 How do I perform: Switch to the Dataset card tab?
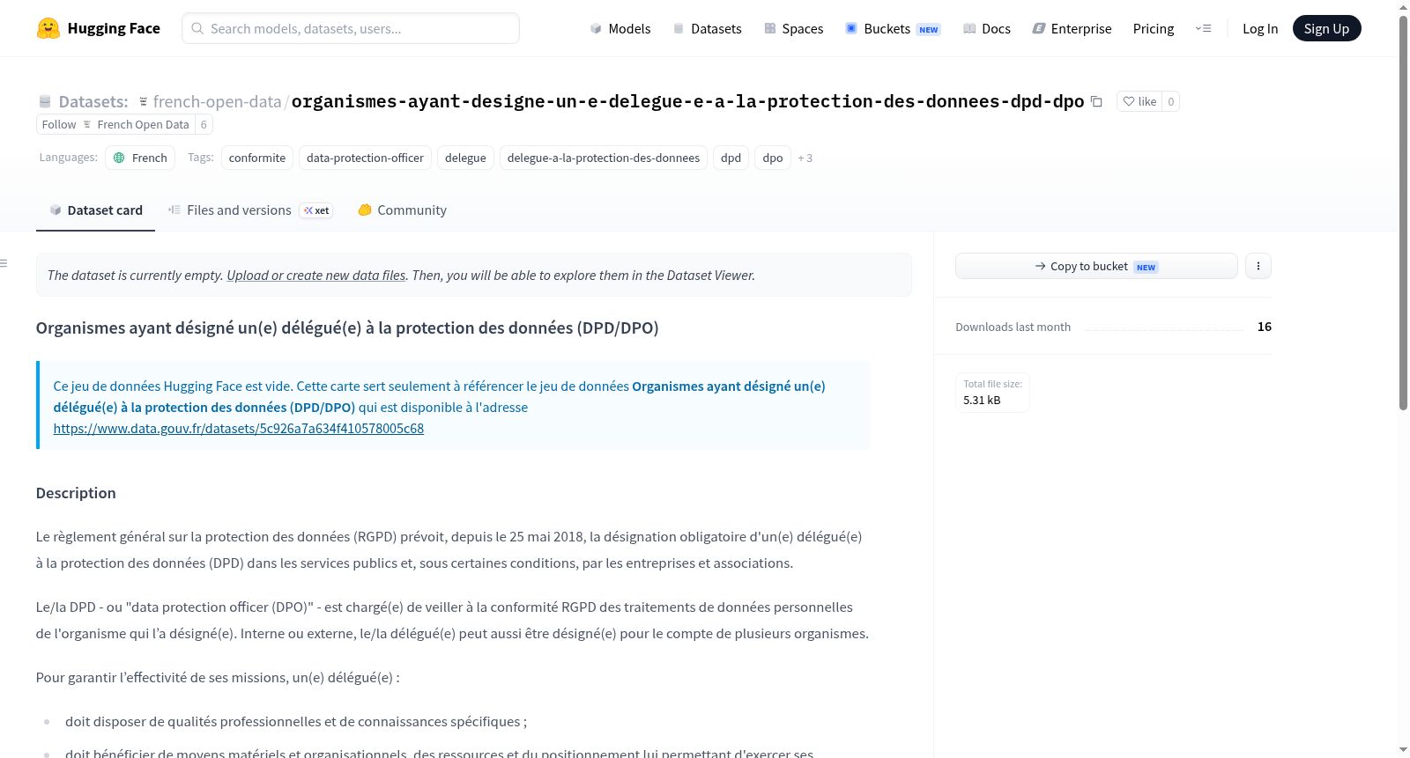tap(95, 210)
